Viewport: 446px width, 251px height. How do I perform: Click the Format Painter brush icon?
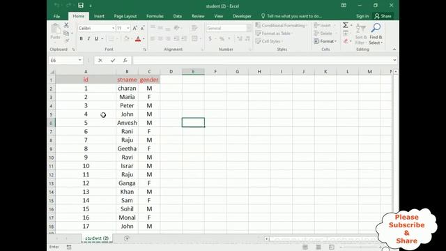(67, 41)
